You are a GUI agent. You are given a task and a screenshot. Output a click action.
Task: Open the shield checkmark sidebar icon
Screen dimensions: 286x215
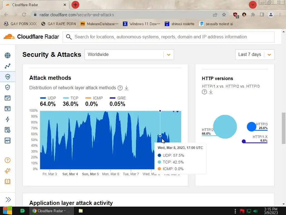(x=8, y=87)
